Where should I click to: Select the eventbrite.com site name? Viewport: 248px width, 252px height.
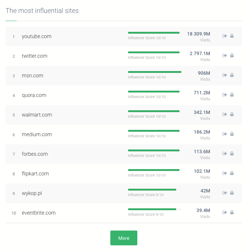point(39,213)
